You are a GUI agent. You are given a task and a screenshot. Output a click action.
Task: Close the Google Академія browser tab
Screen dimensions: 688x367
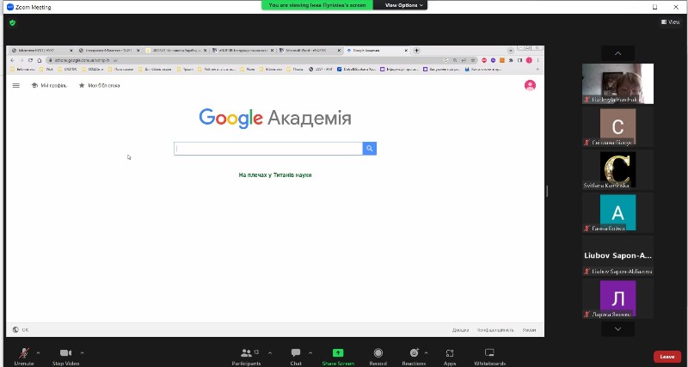click(x=406, y=51)
